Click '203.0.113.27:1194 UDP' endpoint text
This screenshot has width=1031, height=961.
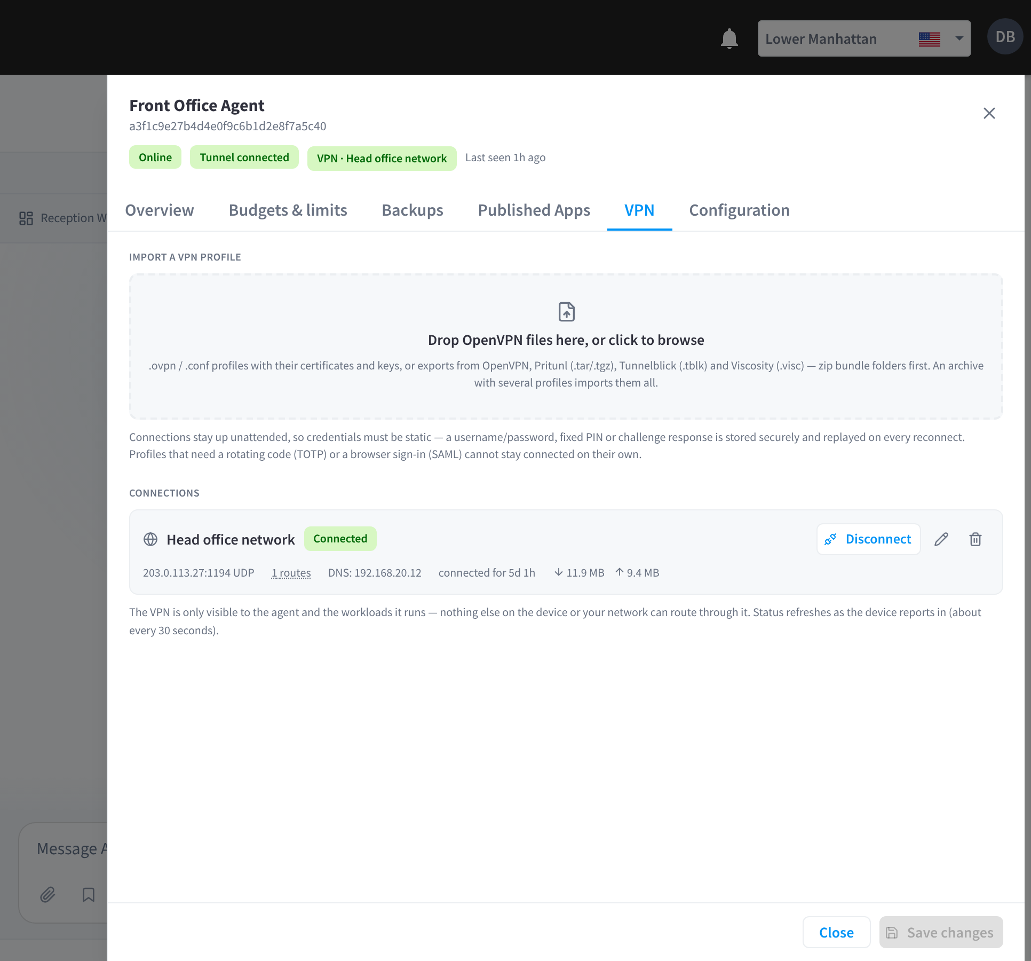click(x=199, y=573)
